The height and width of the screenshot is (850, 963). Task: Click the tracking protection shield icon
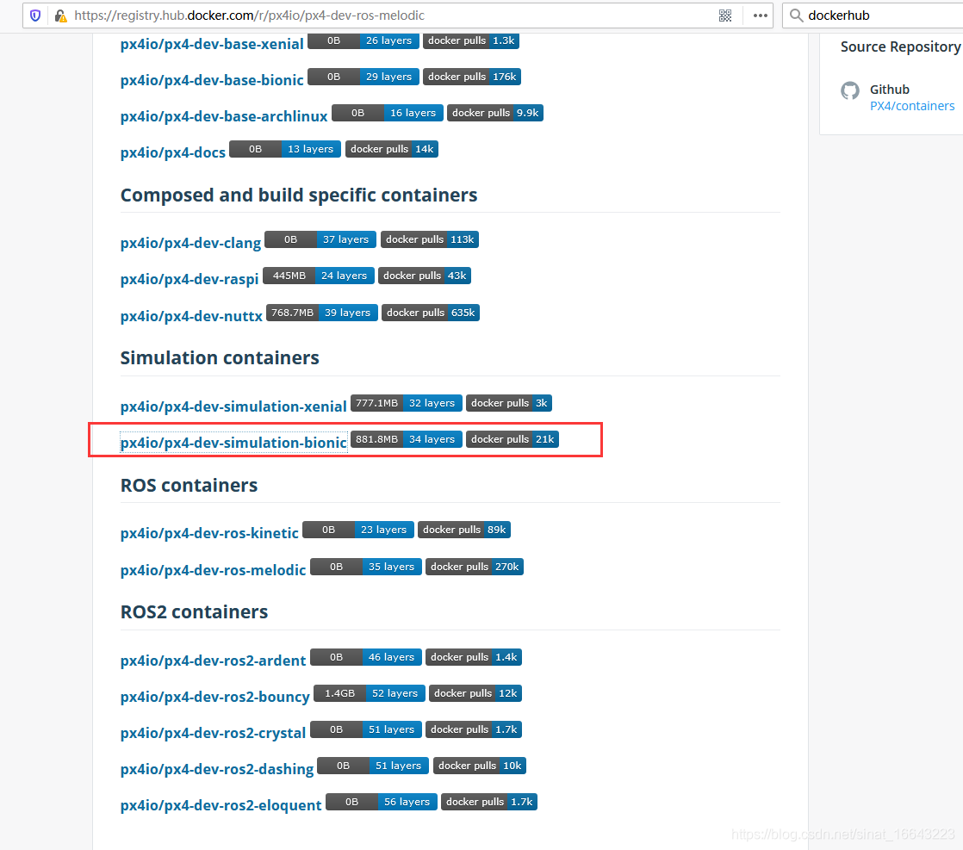click(34, 15)
